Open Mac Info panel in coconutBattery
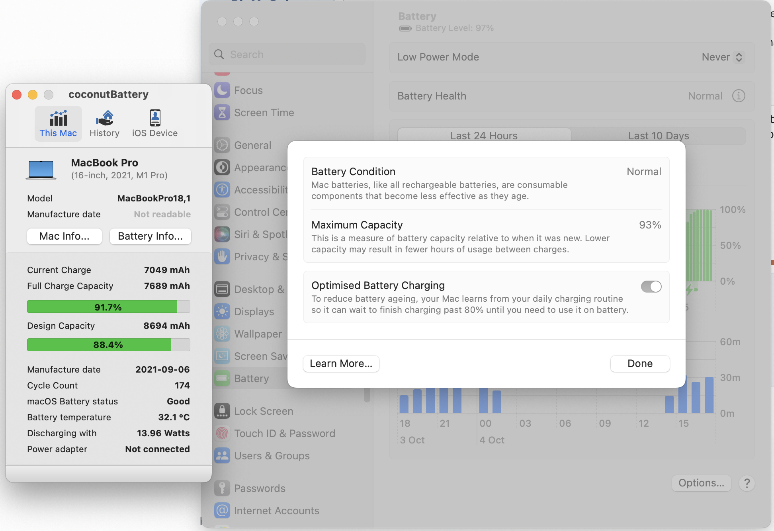Image resolution: width=774 pixels, height=531 pixels. [x=64, y=235]
